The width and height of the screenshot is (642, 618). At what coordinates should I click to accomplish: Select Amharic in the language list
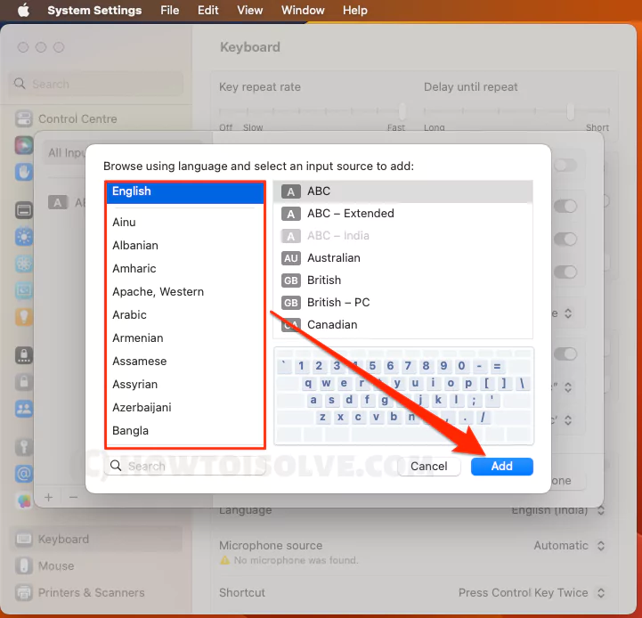[x=185, y=268]
